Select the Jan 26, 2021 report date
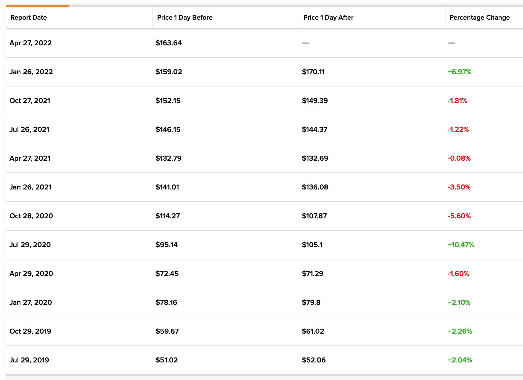The height and width of the screenshot is (380, 523). click(x=30, y=187)
